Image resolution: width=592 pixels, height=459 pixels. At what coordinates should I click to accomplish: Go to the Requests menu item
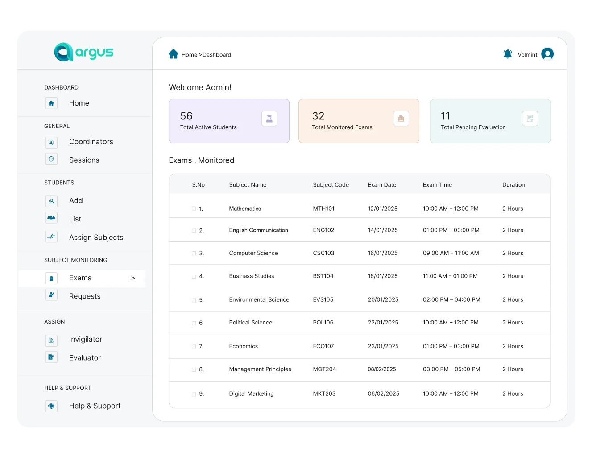85,296
